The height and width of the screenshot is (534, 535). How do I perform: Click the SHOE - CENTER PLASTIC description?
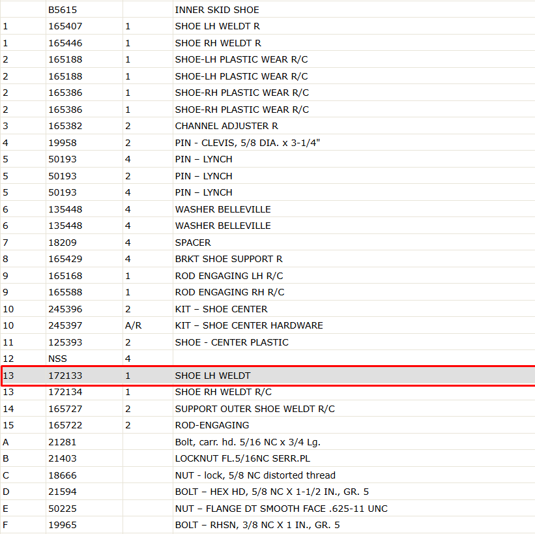coord(232,342)
